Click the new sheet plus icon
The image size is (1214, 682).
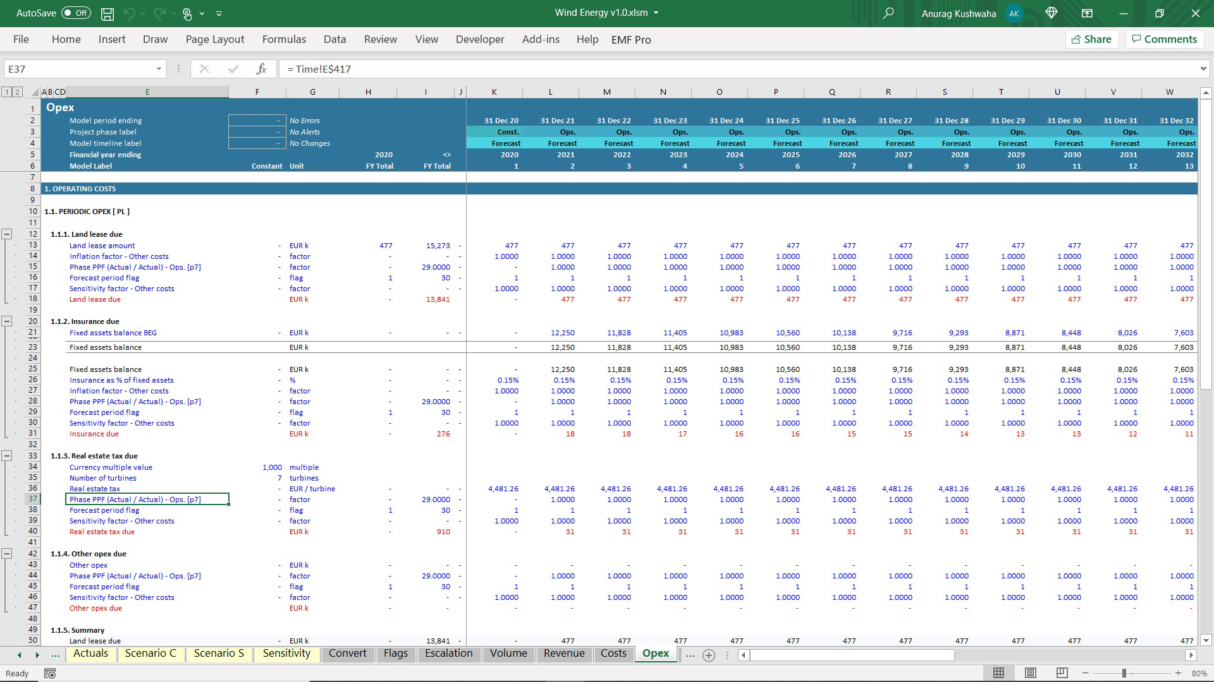point(709,655)
